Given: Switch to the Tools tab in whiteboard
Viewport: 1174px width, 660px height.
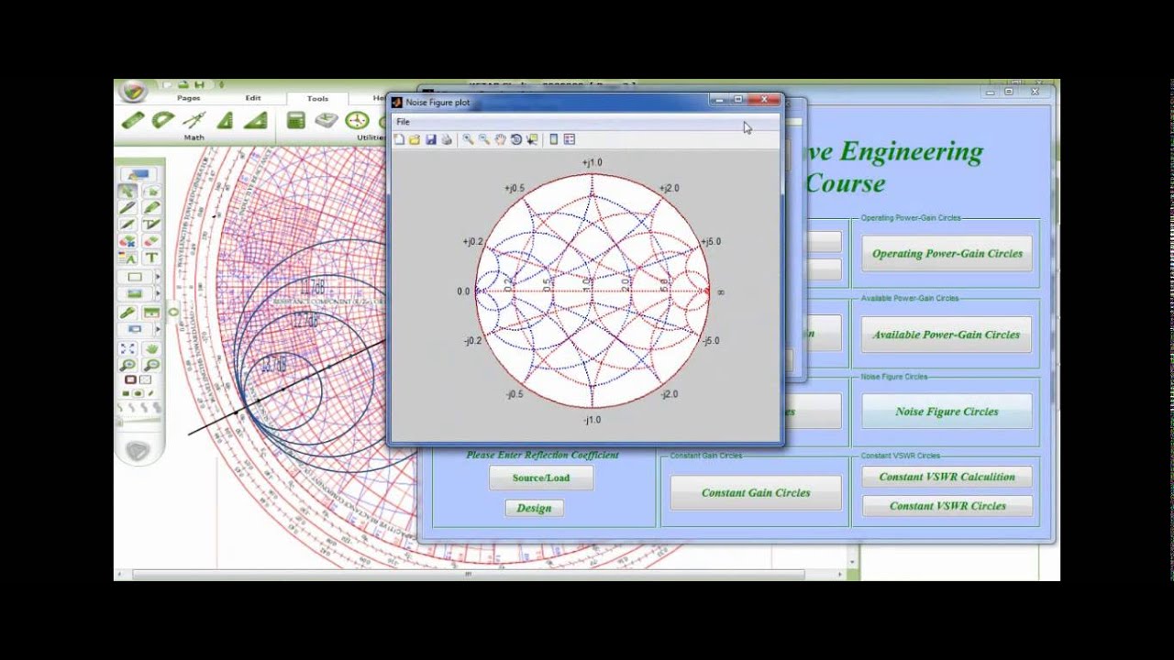Looking at the screenshot, I should click(317, 98).
